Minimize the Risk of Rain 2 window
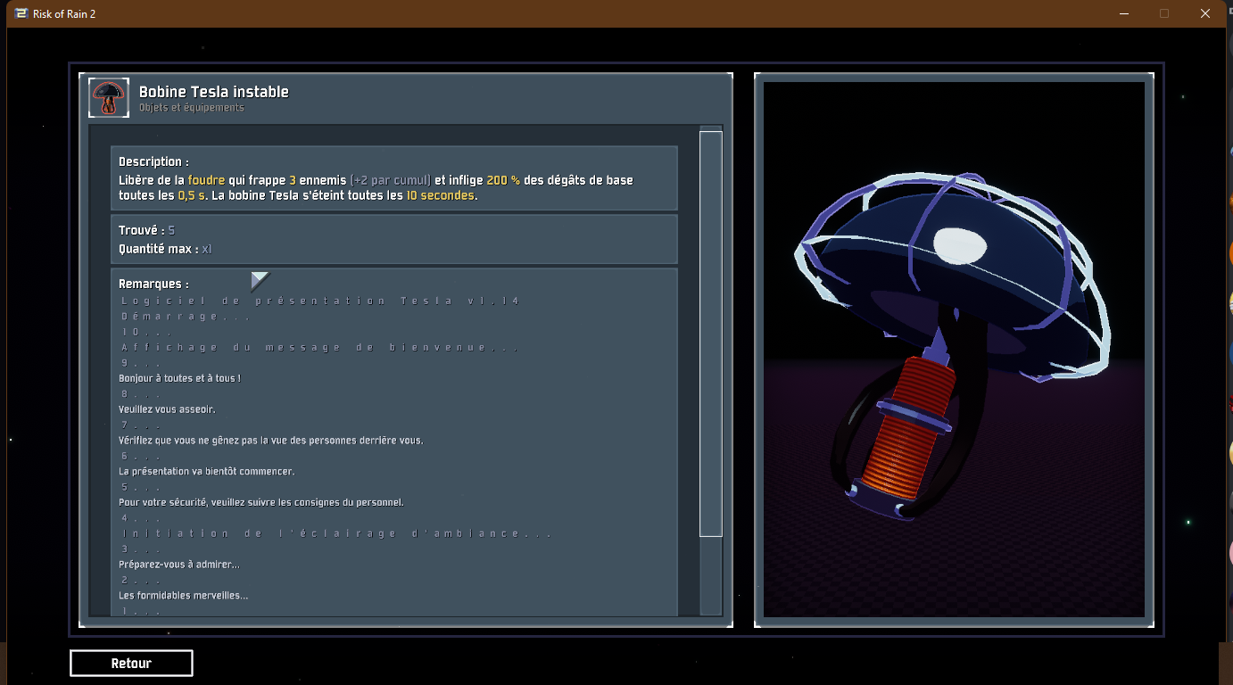 click(1123, 13)
